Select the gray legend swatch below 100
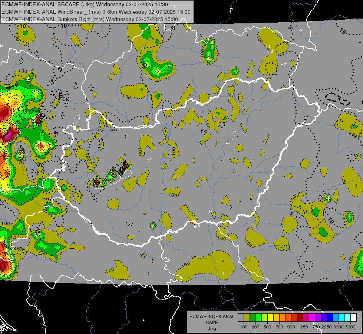The height and width of the screenshot is (334, 363). tap(241, 317)
